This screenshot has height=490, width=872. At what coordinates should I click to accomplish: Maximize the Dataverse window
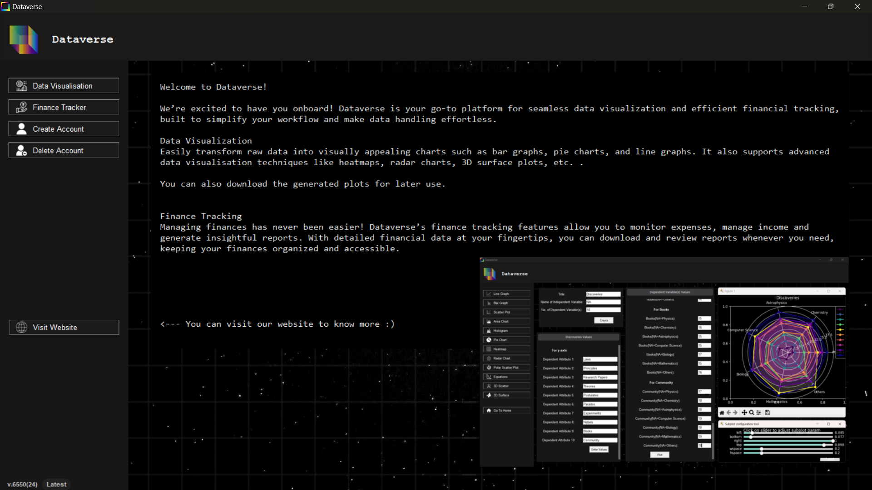point(830,6)
